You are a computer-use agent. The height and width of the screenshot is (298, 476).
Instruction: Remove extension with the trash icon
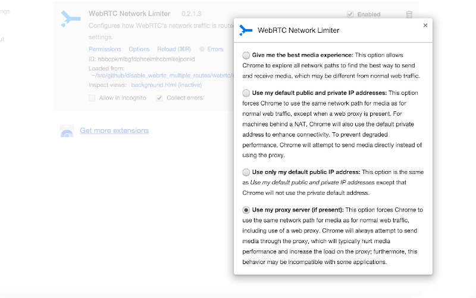409,14
